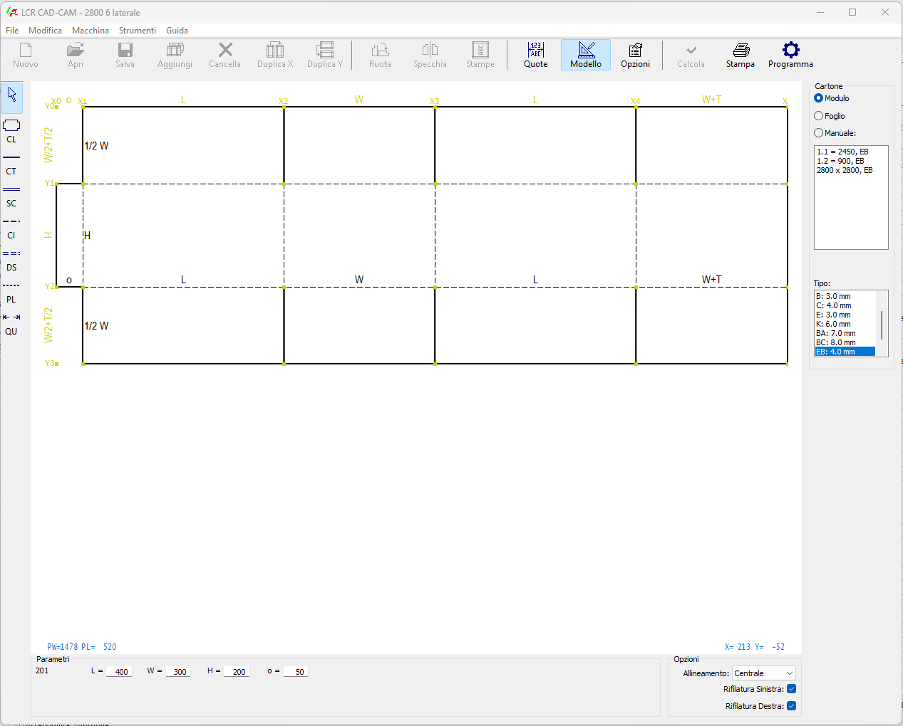The image size is (903, 726).
Task: Click the Tipo list scrollbar
Action: (x=882, y=324)
